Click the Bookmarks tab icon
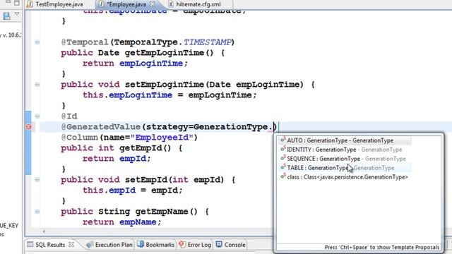This screenshot has height=254, width=452. click(141, 244)
